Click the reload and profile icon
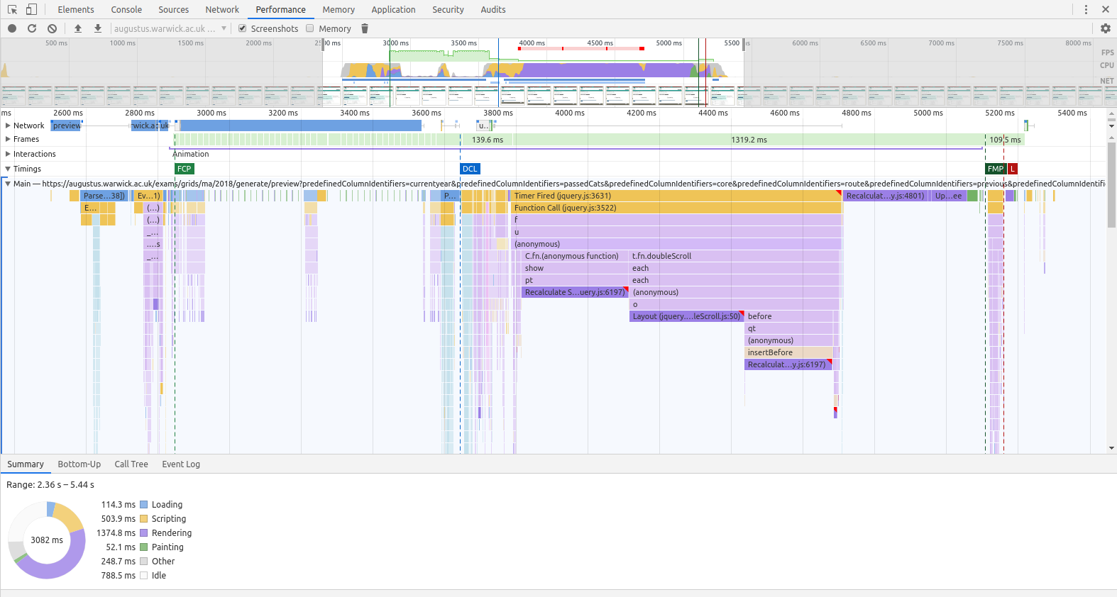This screenshot has width=1117, height=597. coord(32,28)
